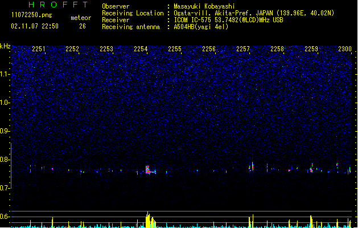Click the strong meteor echo after 2254
This screenshot has height=228, width=358.
click(150, 170)
